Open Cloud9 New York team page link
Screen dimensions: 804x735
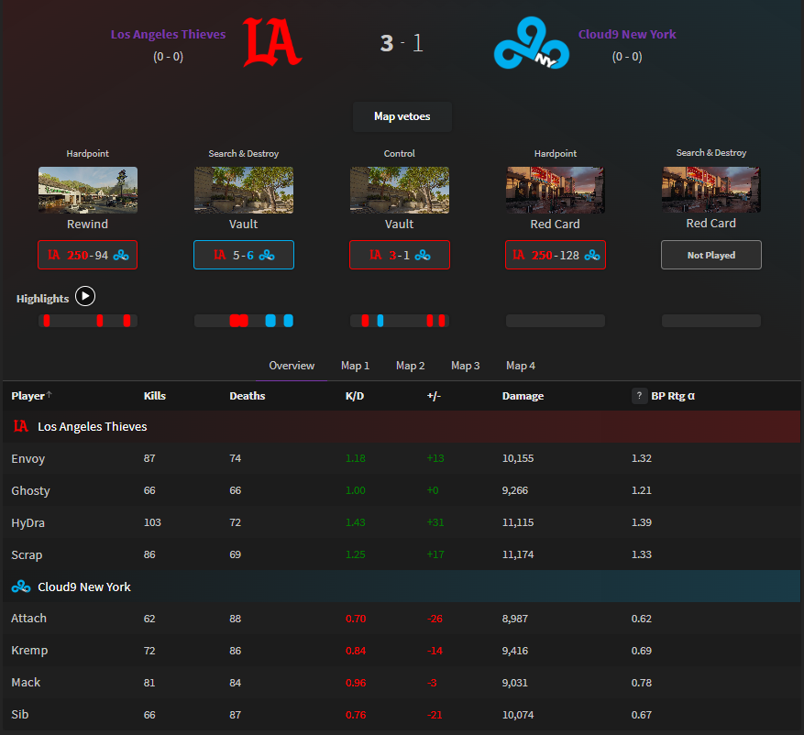coord(627,34)
